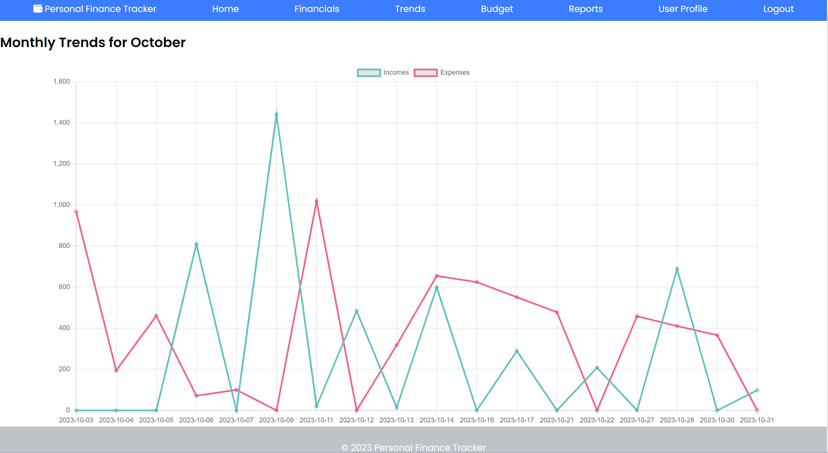Click the Expenses point on 2023-10-04
Viewport: 828px width, 453px height.
click(x=116, y=370)
